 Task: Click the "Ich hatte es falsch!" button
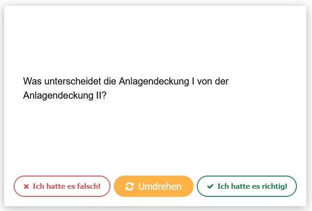pos(62,186)
